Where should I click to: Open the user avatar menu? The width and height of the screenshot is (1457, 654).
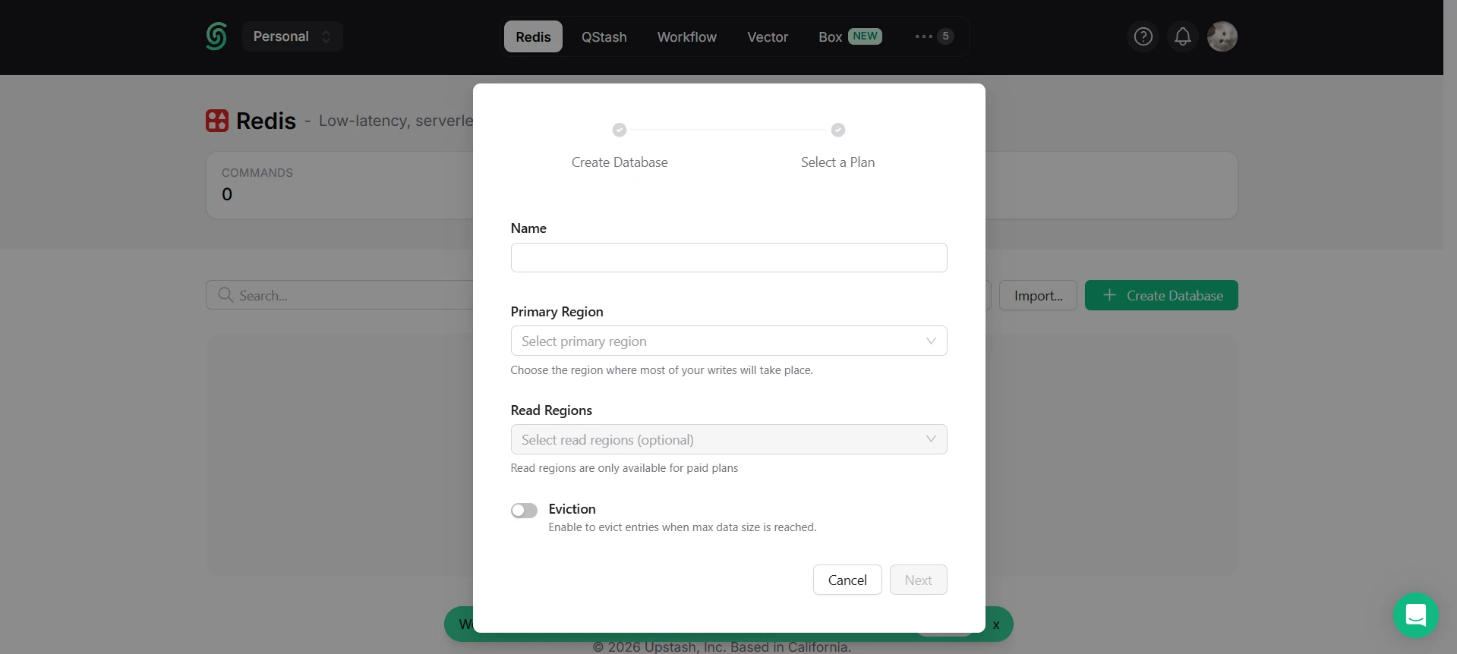1222,36
